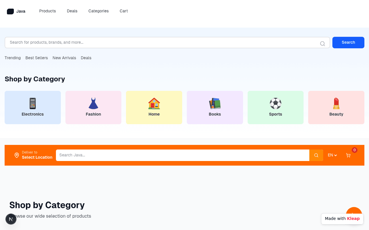Select the New Arrivals quick link
This screenshot has height=230, width=369.
click(x=64, y=58)
